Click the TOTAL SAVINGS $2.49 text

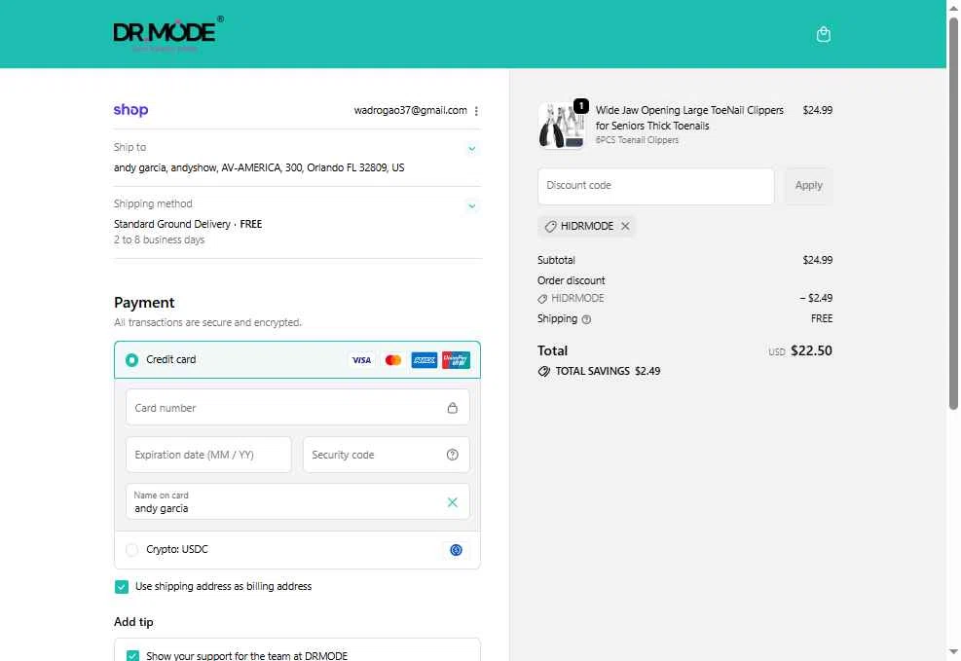point(608,371)
